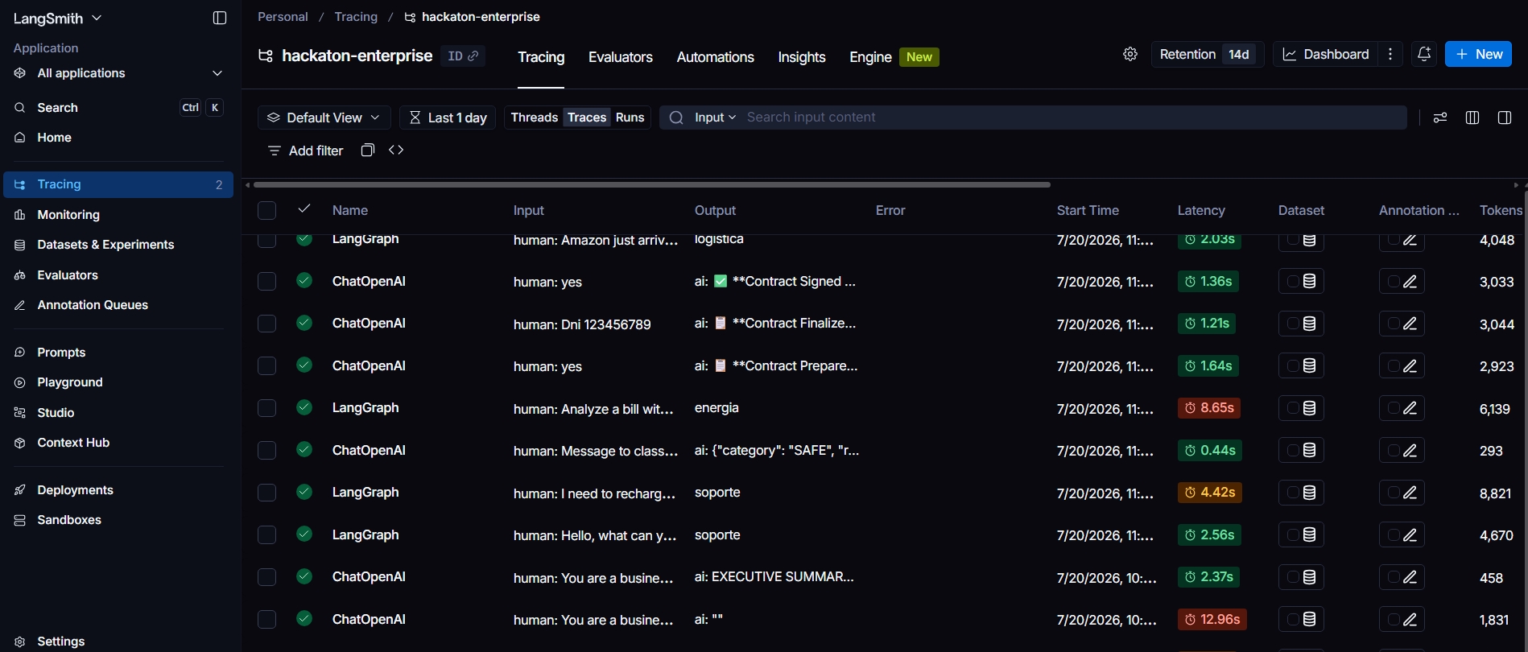Go to Personal breadcrumb link
Image resolution: width=1528 pixels, height=652 pixels.
pyautogui.click(x=283, y=17)
